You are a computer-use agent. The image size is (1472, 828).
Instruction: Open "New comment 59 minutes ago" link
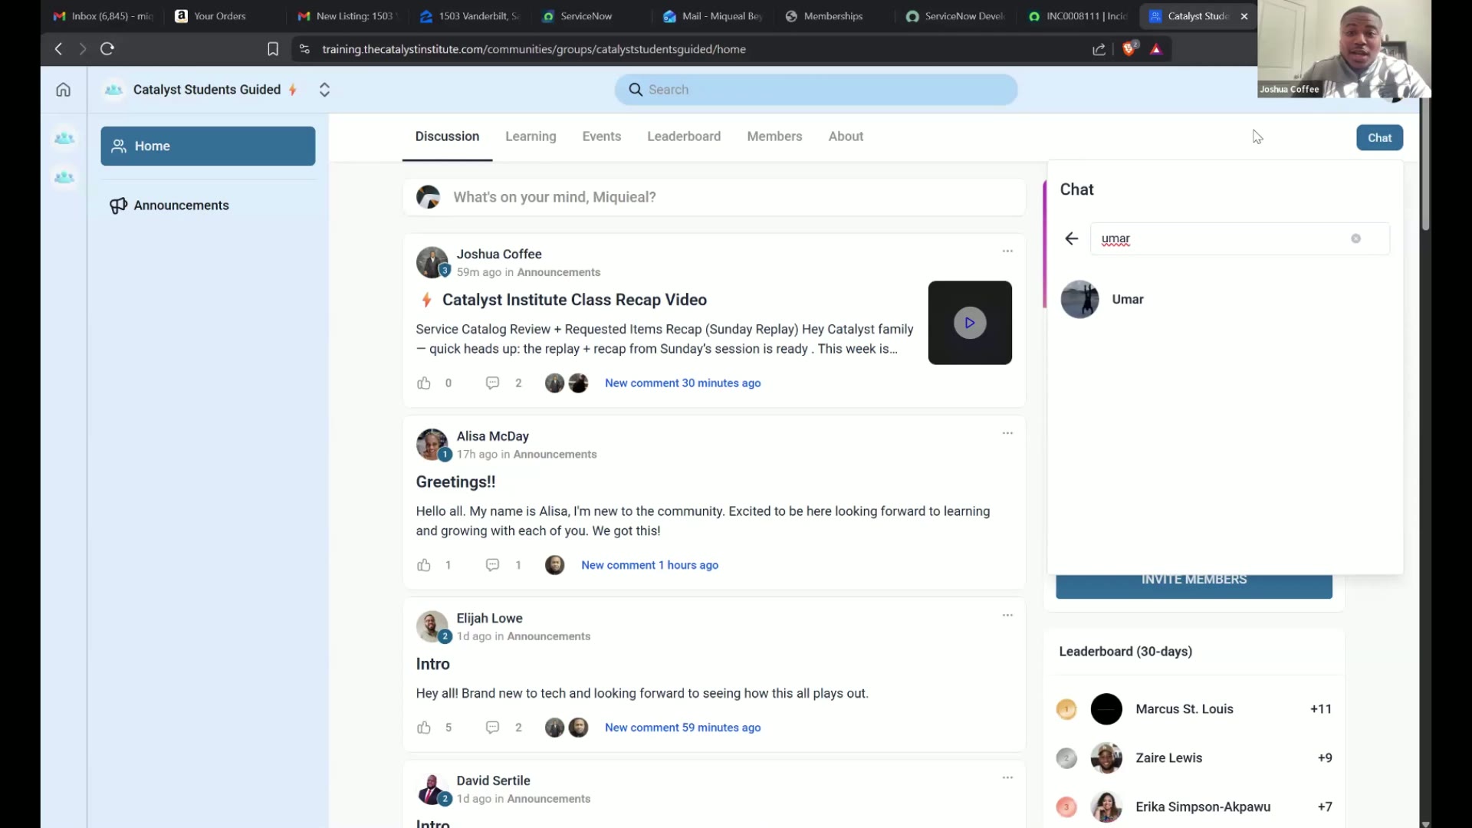682,728
